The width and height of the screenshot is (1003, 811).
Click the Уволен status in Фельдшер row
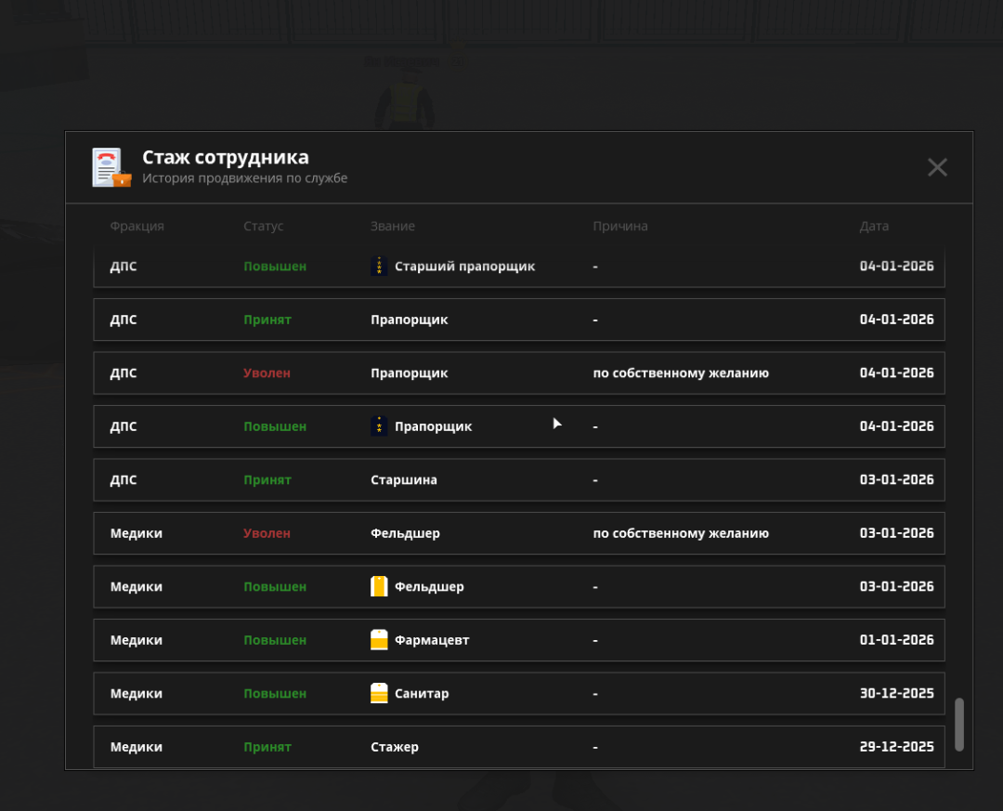tap(267, 534)
